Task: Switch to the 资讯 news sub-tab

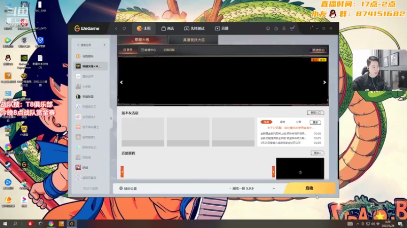Action: click(x=128, y=50)
